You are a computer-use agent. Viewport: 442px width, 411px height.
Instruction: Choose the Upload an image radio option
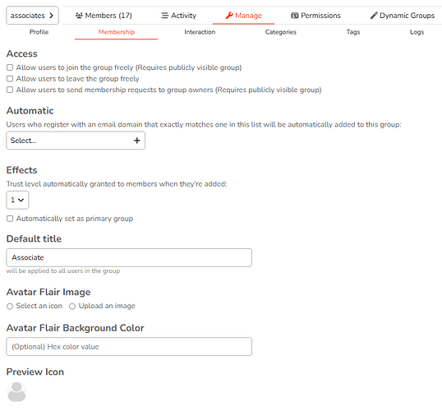72,307
